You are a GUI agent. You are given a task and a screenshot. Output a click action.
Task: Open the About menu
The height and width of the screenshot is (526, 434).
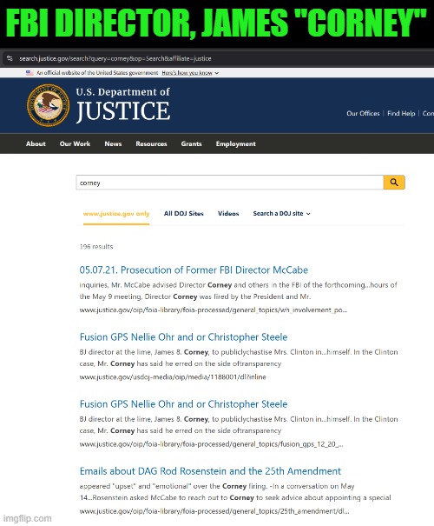click(36, 143)
